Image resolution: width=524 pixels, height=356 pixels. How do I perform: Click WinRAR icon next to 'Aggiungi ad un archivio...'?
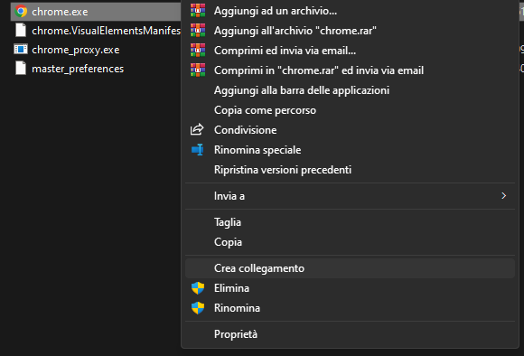(198, 11)
